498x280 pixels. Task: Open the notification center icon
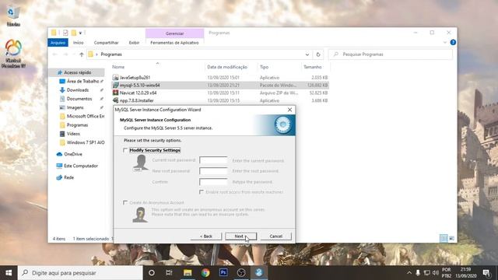[x=486, y=273]
